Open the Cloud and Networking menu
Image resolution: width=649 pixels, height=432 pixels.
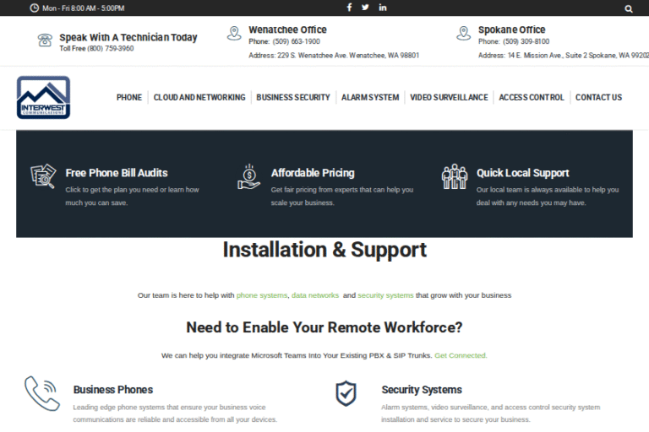199,98
